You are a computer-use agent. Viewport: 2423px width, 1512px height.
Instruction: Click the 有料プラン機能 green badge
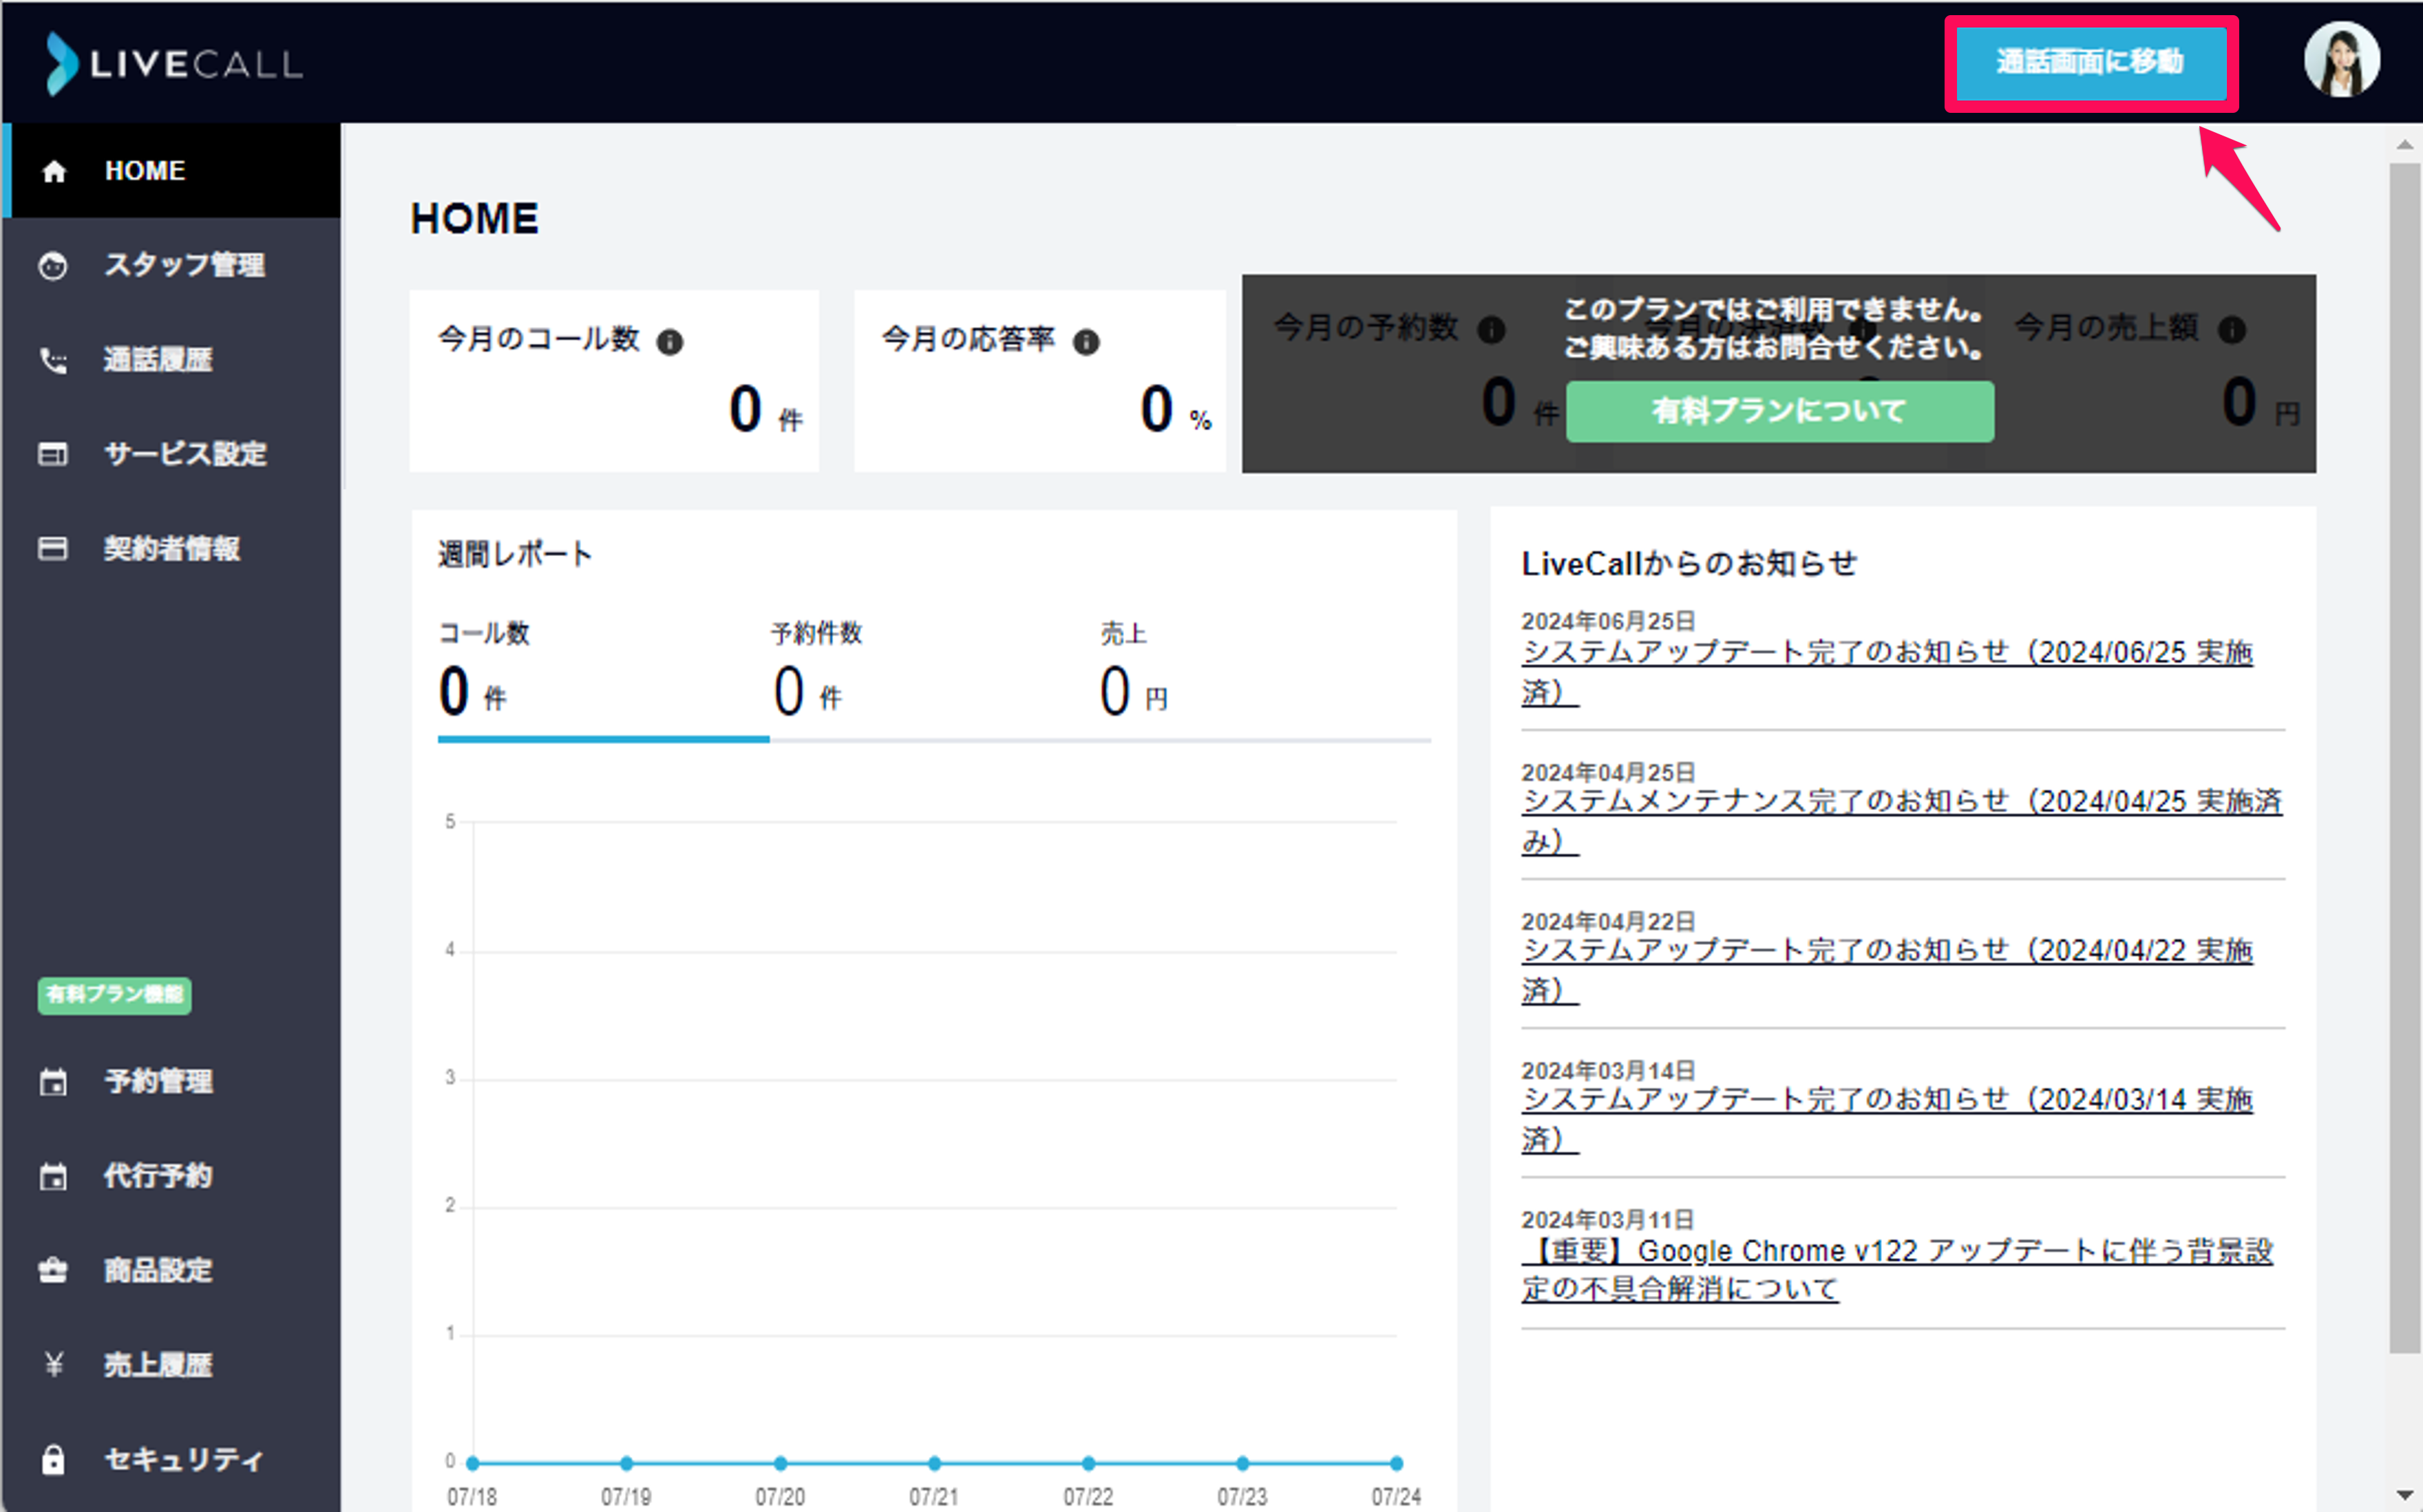click(115, 995)
